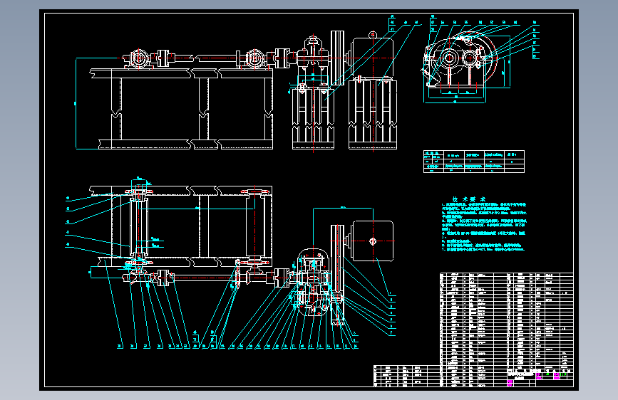Click the conveyor frame in the elevation view
618x400 pixels.
click(181, 109)
